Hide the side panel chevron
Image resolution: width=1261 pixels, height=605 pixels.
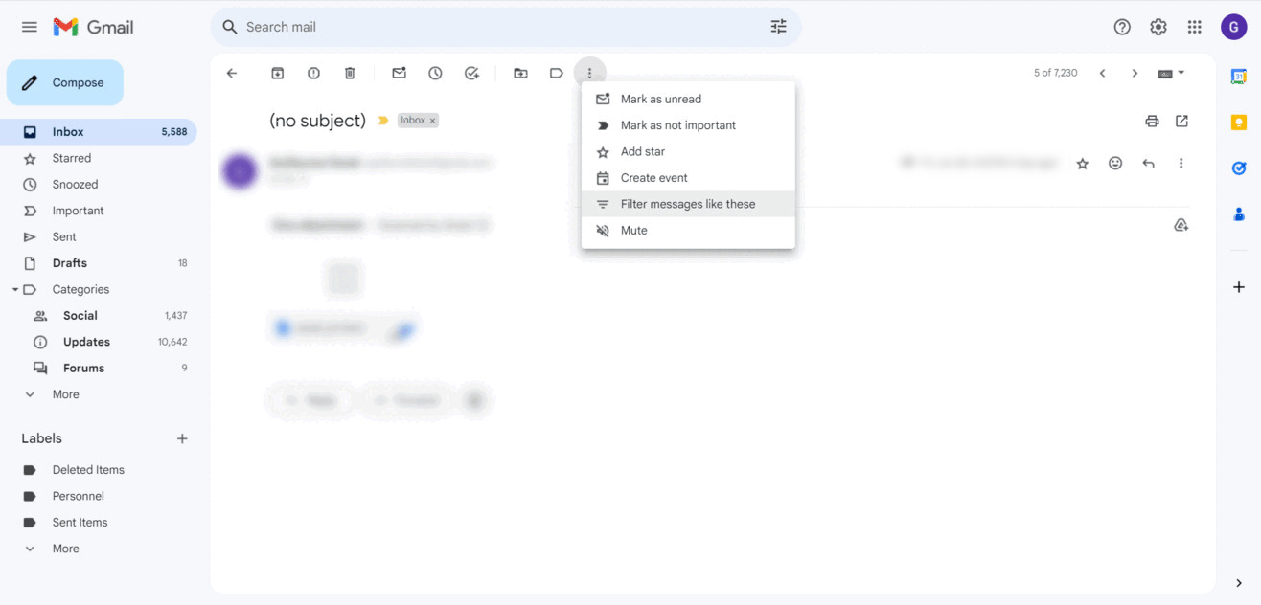[x=1239, y=583]
